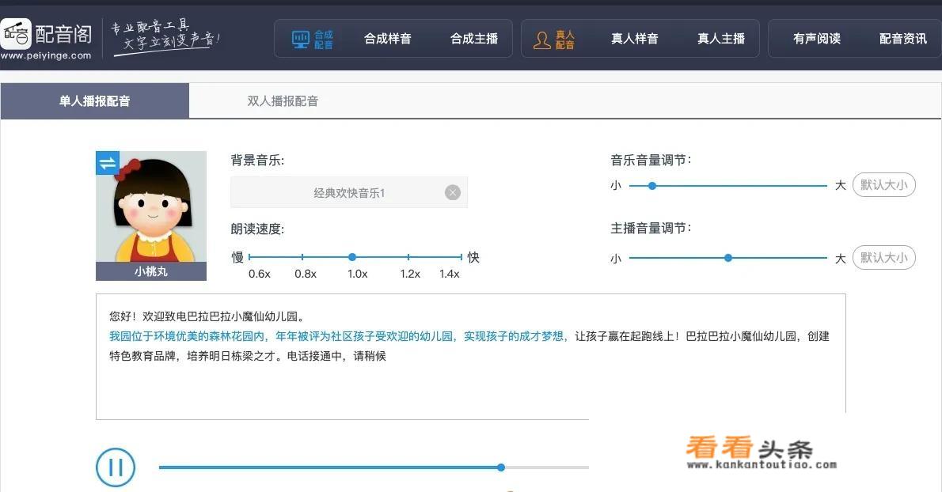Reset music volume with 默认大小 button
942x492 pixels.
pos(883,185)
